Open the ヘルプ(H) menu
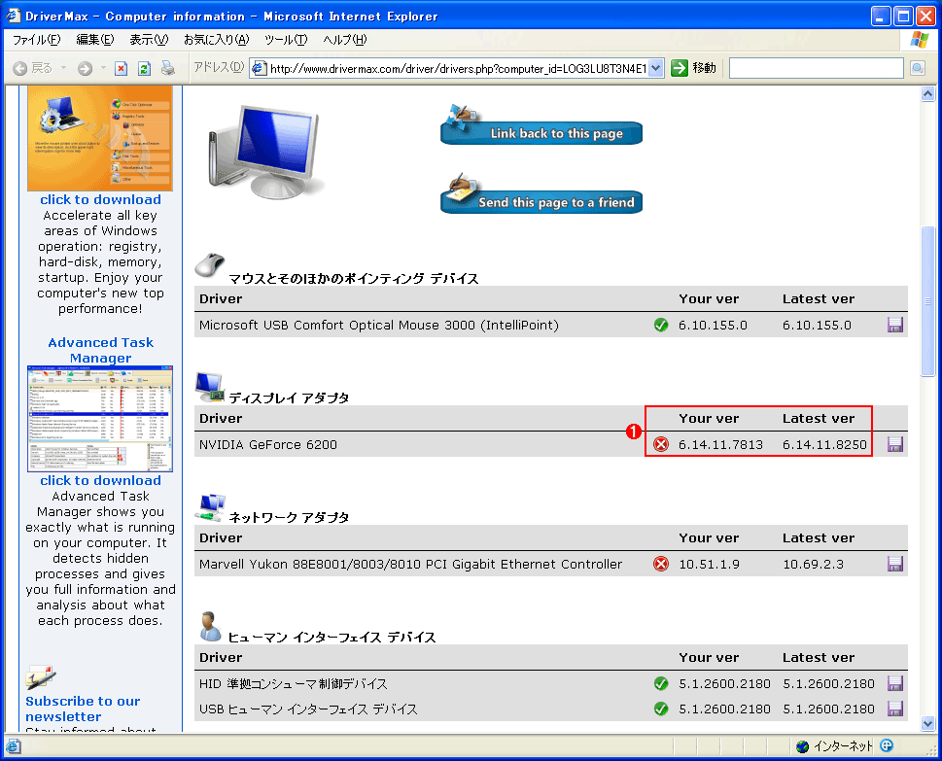Image resolution: width=942 pixels, height=761 pixels. tap(345, 40)
